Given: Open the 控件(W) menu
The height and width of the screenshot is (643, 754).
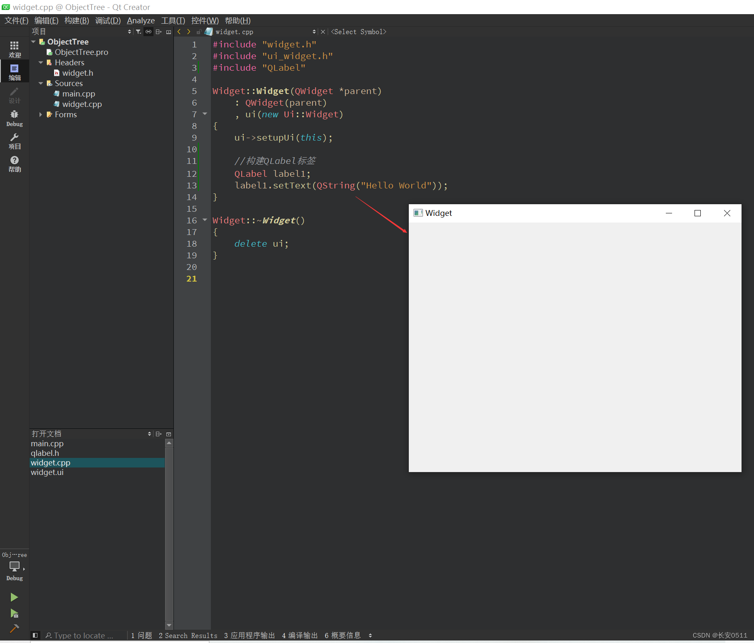Looking at the screenshot, I should click(205, 20).
